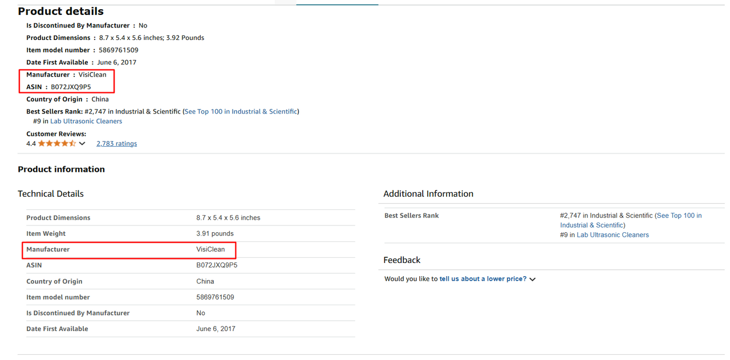Click the Product information heading
The width and height of the screenshot is (730, 360).
point(61,169)
